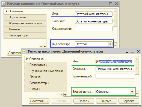Image resolution: width=142 pixels, height=107 pixels.
Task: Open Вид регистра dropdown showing Остатки
Action: click(110, 44)
